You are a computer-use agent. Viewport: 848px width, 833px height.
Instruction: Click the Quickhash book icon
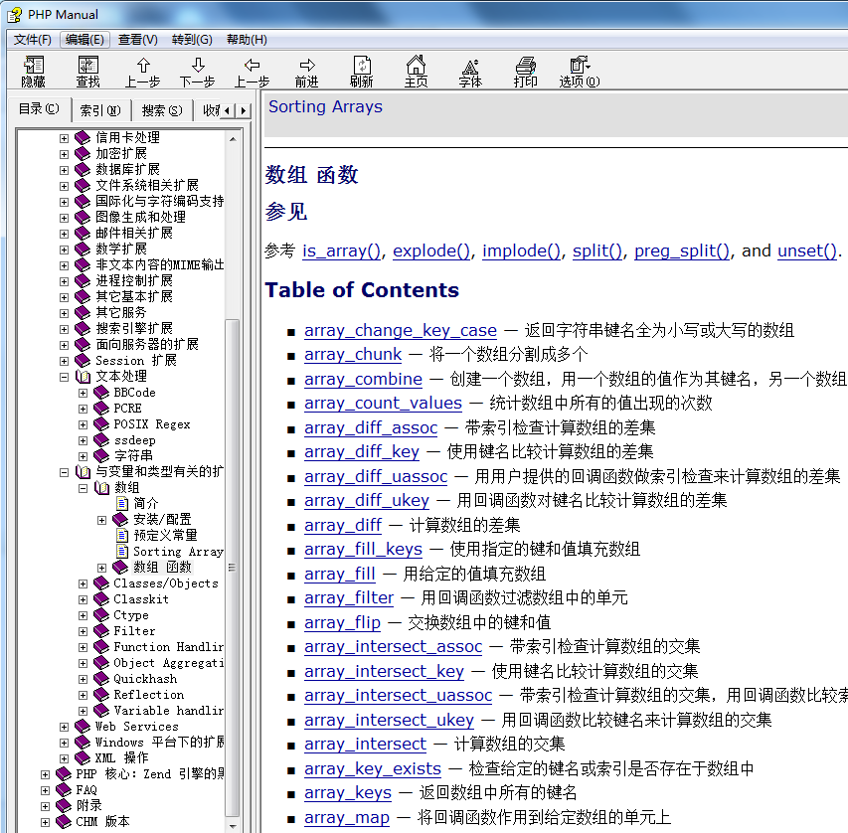pos(101,679)
